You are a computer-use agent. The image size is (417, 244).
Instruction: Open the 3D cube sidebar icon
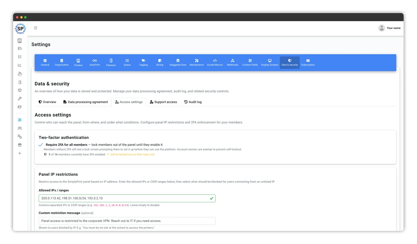click(x=20, y=90)
